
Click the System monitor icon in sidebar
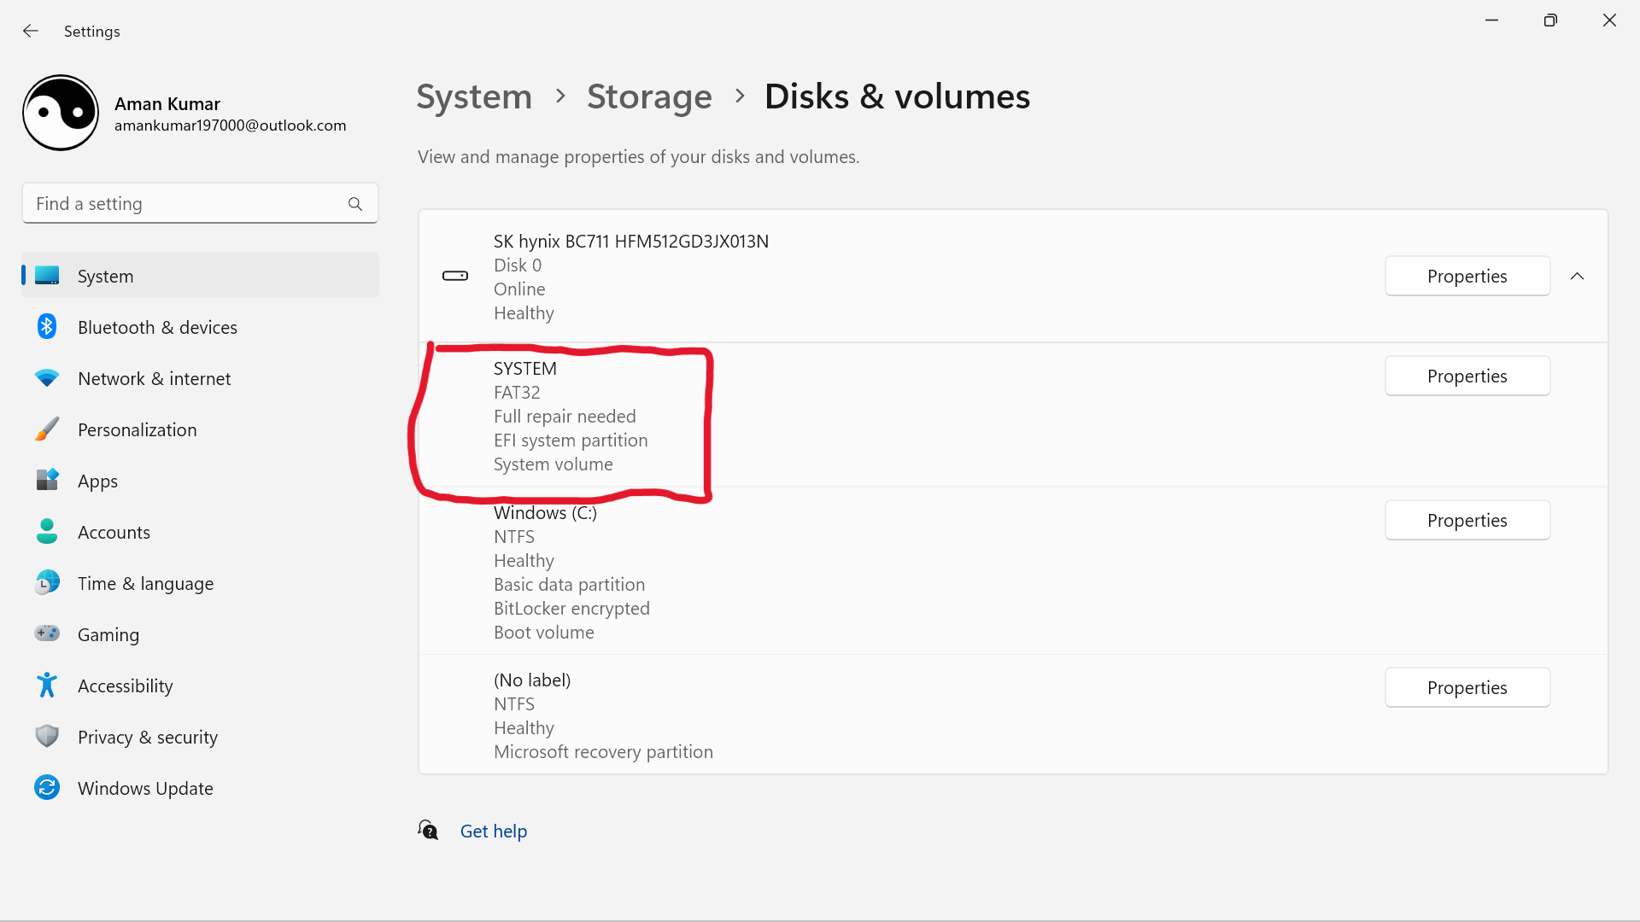(47, 275)
